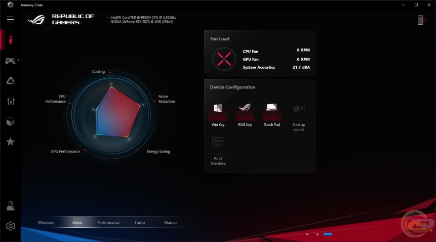This screenshot has height=242, width=436.
Task: Click the Intel Core i9-9880H CPU text
Action: point(143,17)
